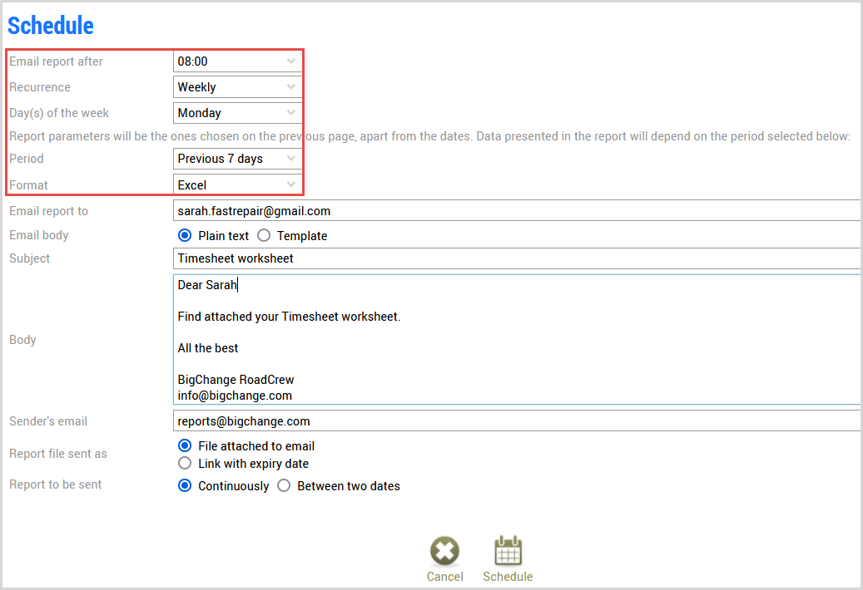Choose Link with expiry date option

pyautogui.click(x=185, y=464)
